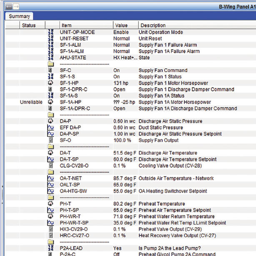Click the output icon for CLG-CV28-O
This screenshot has width=256, height=256.
(x=51, y=166)
